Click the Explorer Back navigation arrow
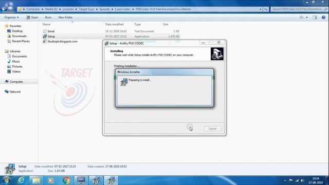 click(x=4, y=9)
